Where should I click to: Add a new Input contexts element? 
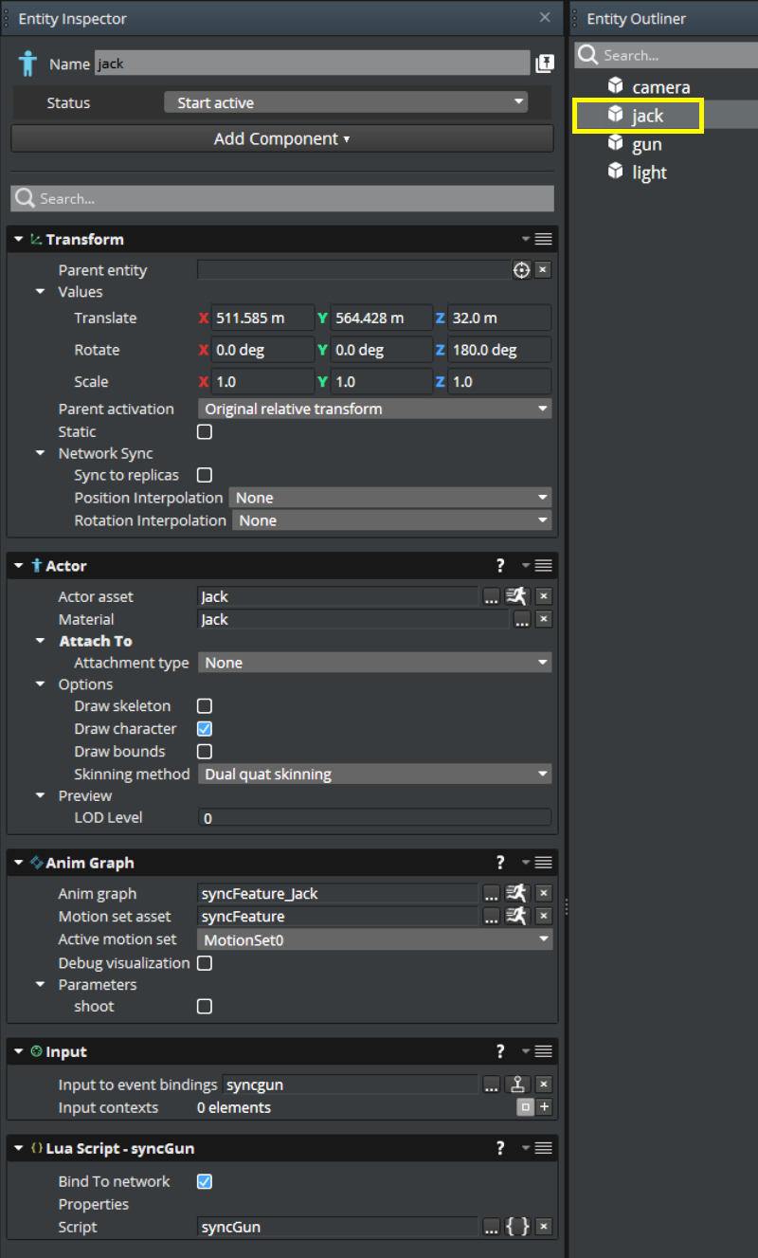(544, 1107)
